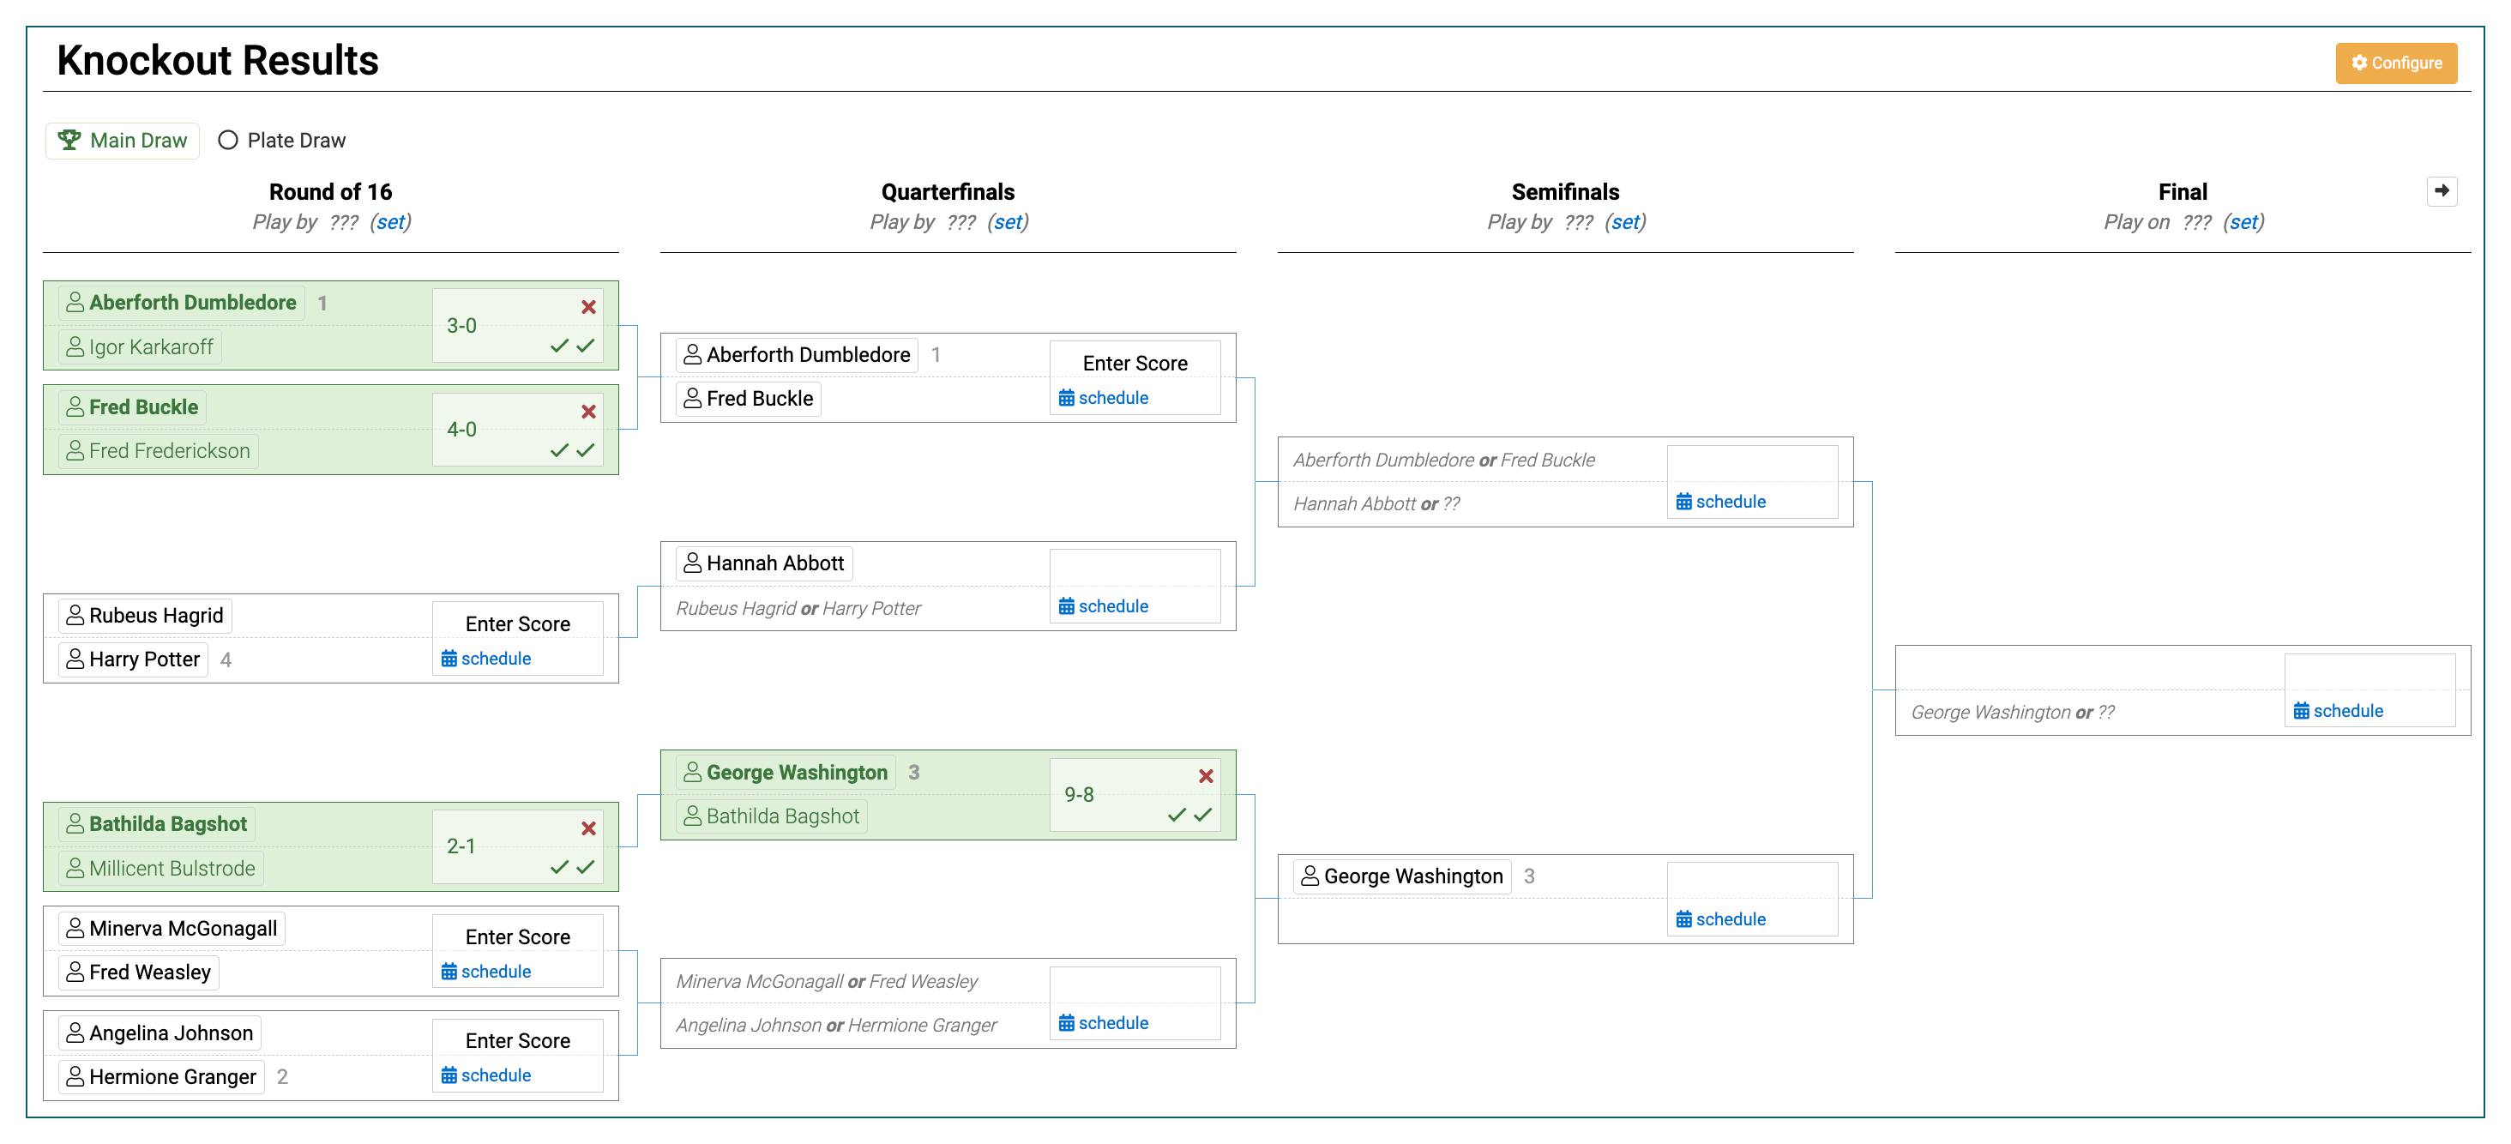This screenshot has width=2511, height=1144.
Task: Click the arrow icon next to Final
Action: [x=2440, y=191]
